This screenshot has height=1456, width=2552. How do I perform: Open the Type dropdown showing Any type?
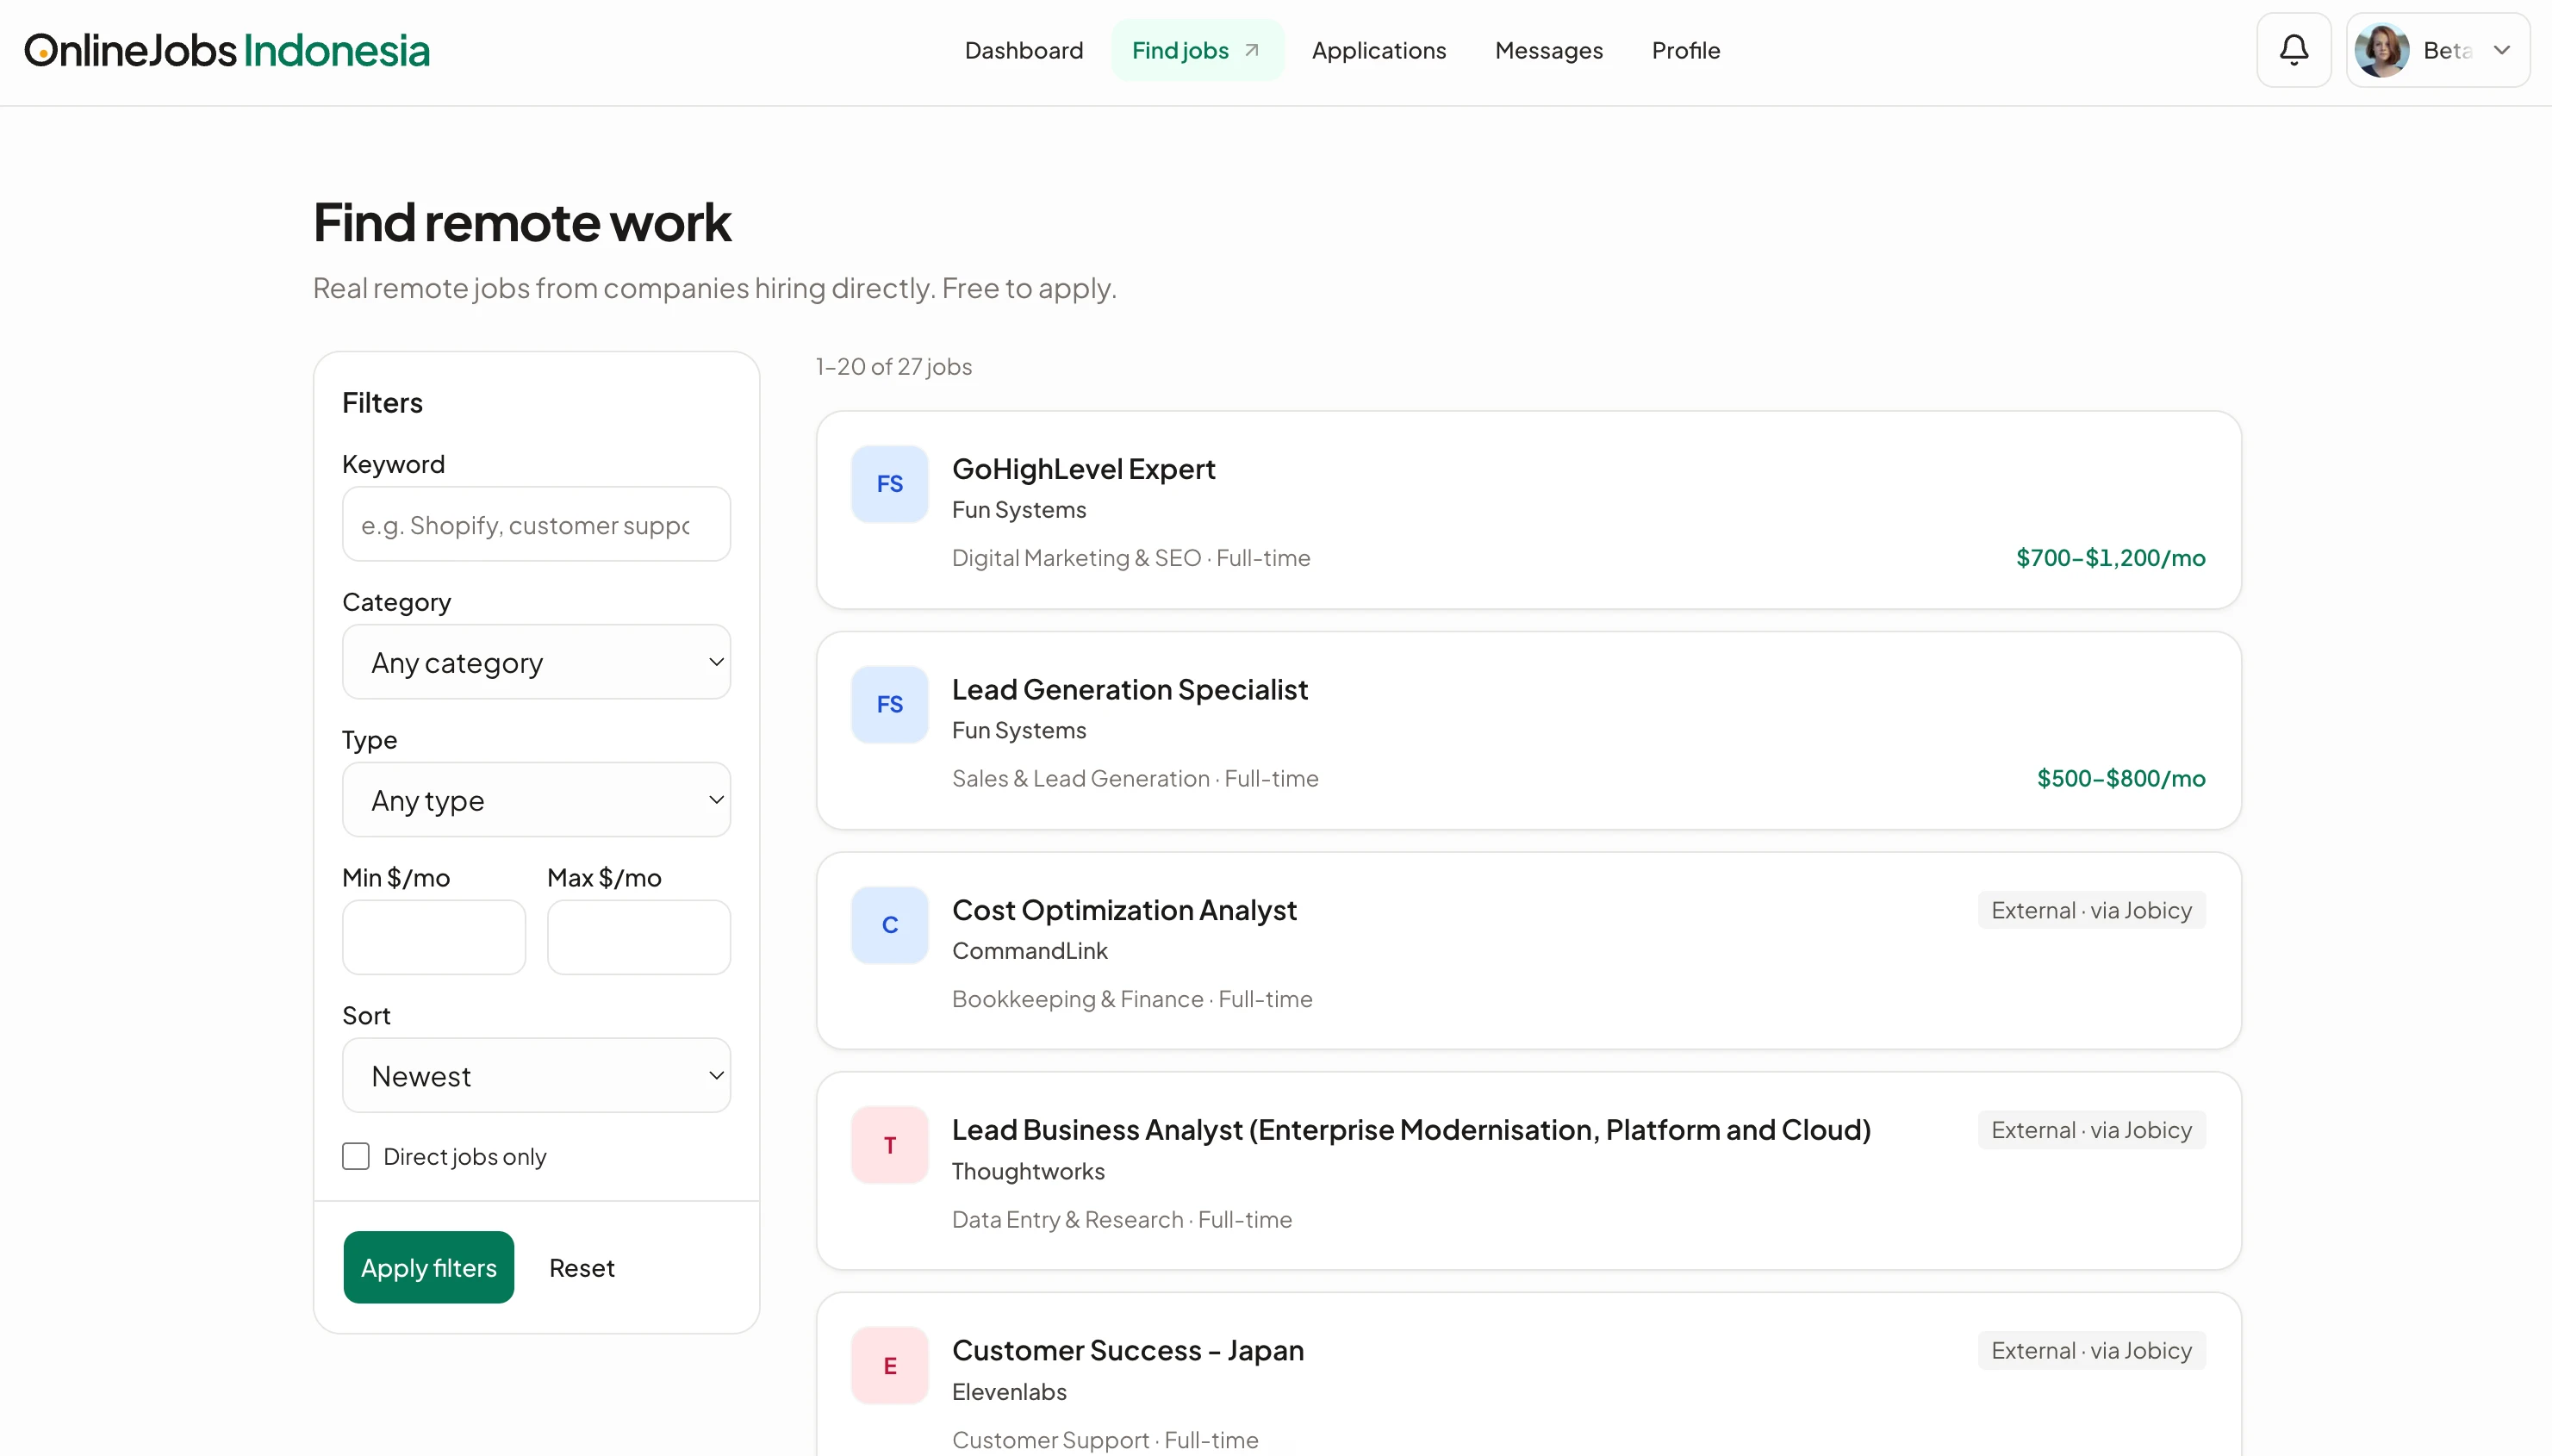coord(536,800)
